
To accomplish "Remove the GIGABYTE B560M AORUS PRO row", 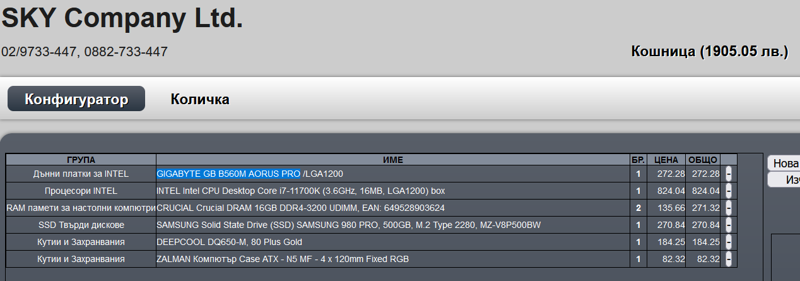I will [729, 174].
